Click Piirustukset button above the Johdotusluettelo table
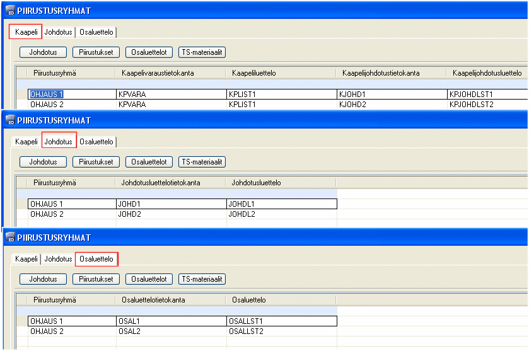Viewport: 529px width, 351px height. pyautogui.click(x=96, y=162)
